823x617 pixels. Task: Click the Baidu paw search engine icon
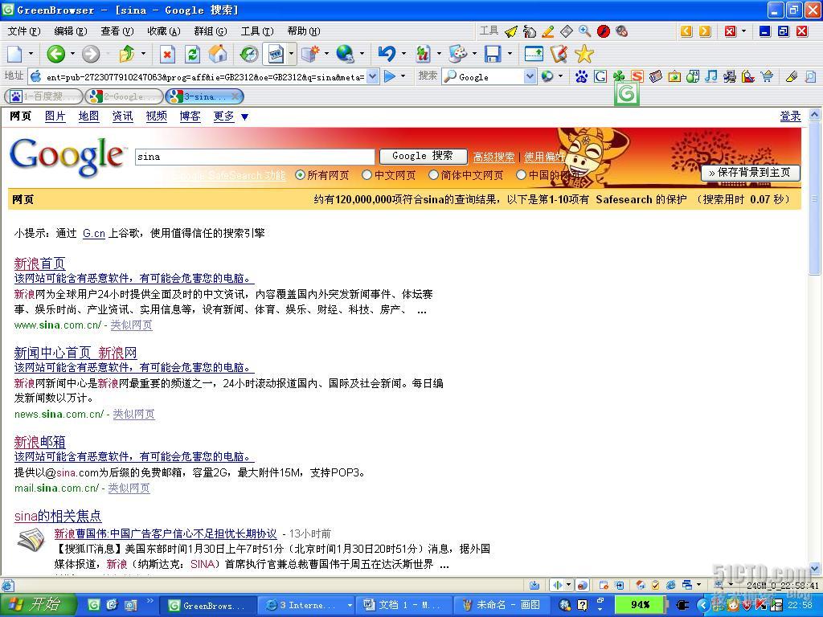tap(581, 76)
